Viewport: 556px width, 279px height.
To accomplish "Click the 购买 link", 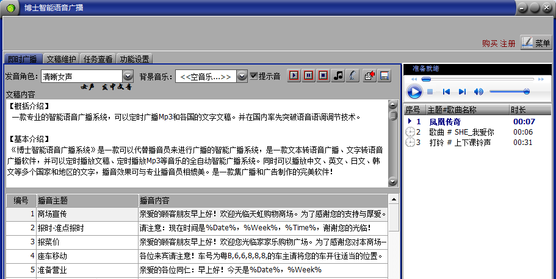I will (x=489, y=43).
